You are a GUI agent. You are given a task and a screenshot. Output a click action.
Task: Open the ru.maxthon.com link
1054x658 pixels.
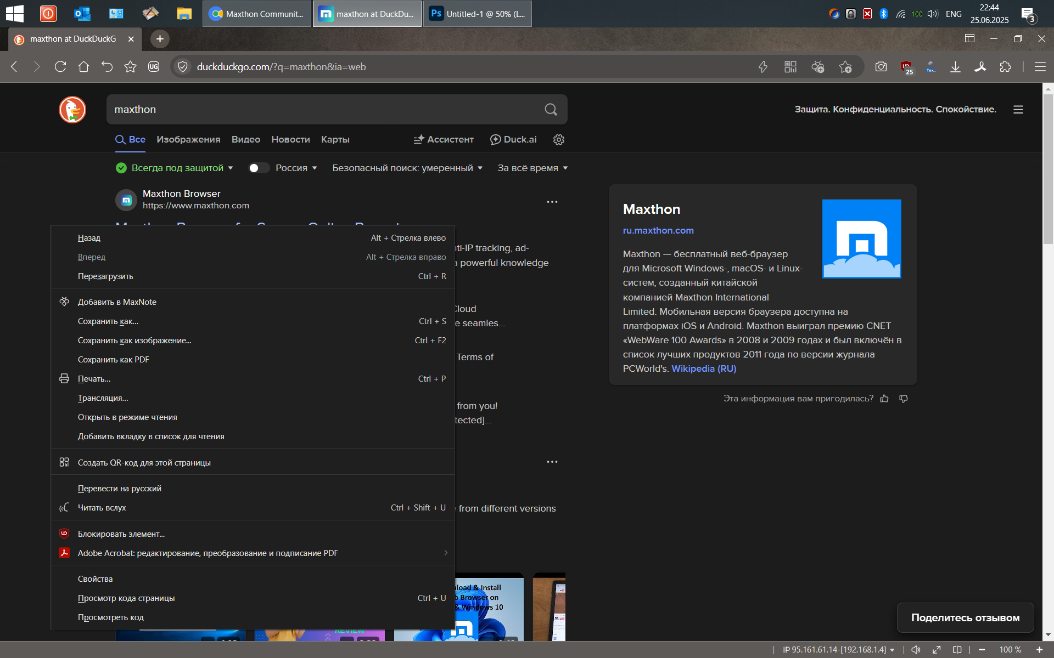[x=658, y=231]
